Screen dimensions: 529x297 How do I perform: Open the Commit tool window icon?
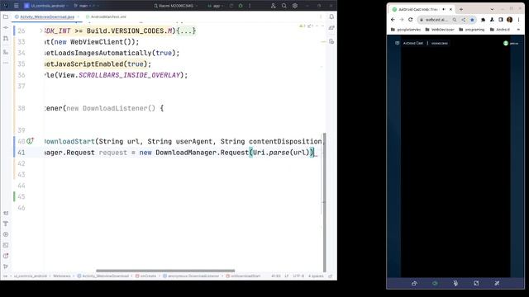(6, 27)
